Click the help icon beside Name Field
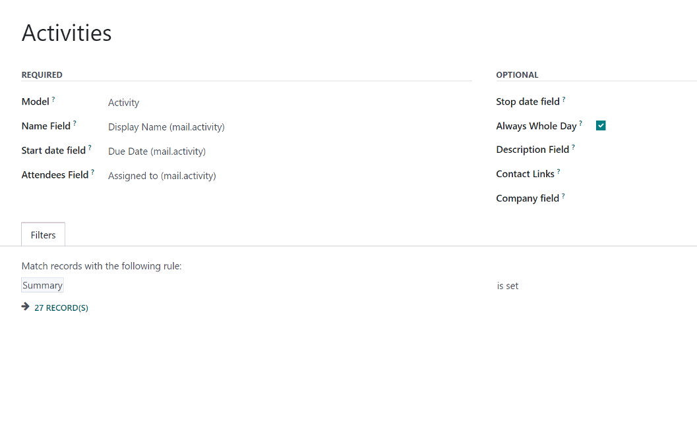Image resolution: width=697 pixels, height=436 pixels. point(75,123)
